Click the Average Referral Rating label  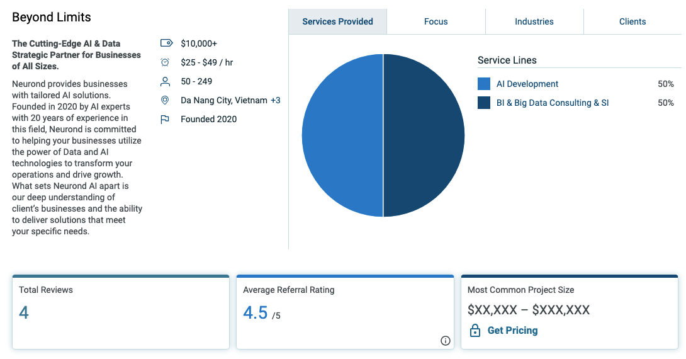tap(289, 290)
